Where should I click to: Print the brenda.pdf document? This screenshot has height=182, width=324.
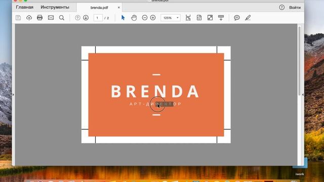pyautogui.click(x=39, y=18)
